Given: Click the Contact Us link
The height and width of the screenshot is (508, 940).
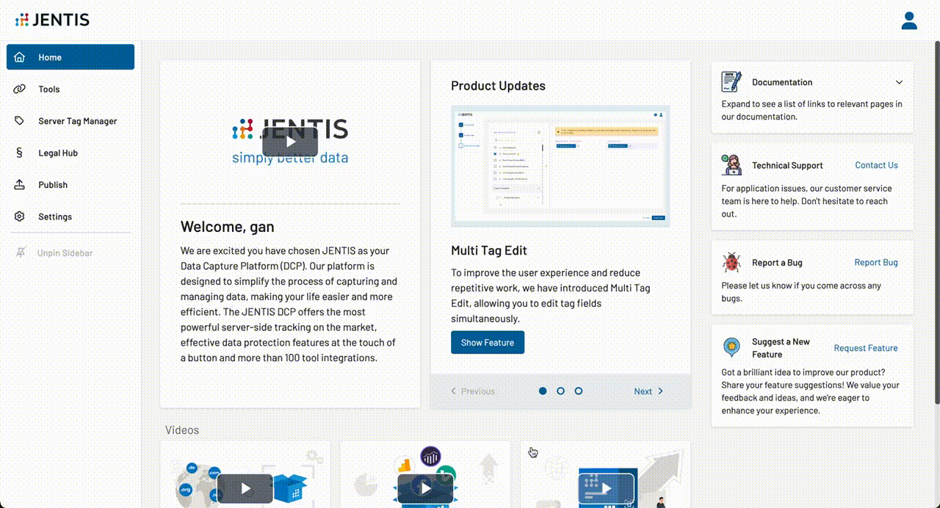Looking at the screenshot, I should 876,165.
